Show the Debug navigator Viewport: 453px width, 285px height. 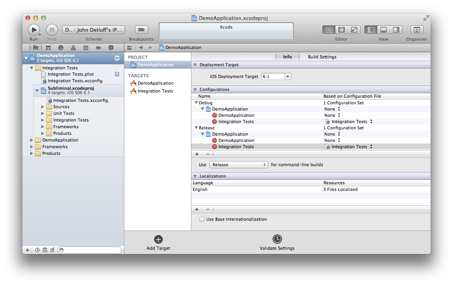coord(86,48)
